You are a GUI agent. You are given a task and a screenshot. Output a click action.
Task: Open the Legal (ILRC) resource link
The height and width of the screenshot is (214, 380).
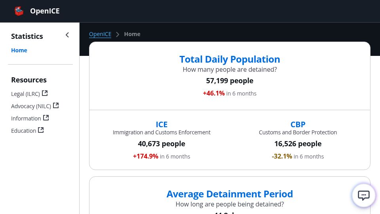click(x=29, y=94)
